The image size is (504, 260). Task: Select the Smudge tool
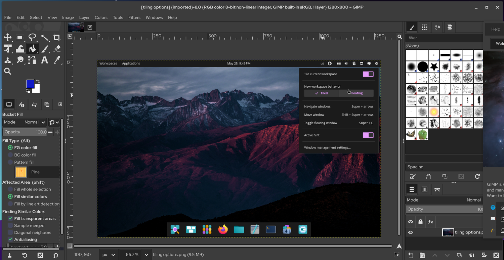point(20,60)
